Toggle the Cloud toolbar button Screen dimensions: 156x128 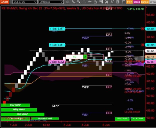137,2
